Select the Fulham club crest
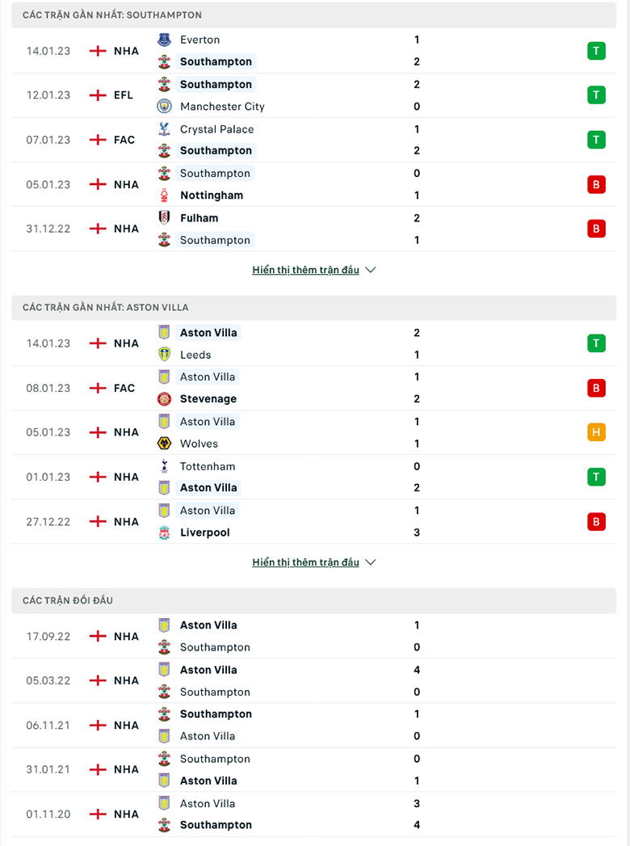Image resolution: width=630 pixels, height=846 pixels. click(164, 217)
